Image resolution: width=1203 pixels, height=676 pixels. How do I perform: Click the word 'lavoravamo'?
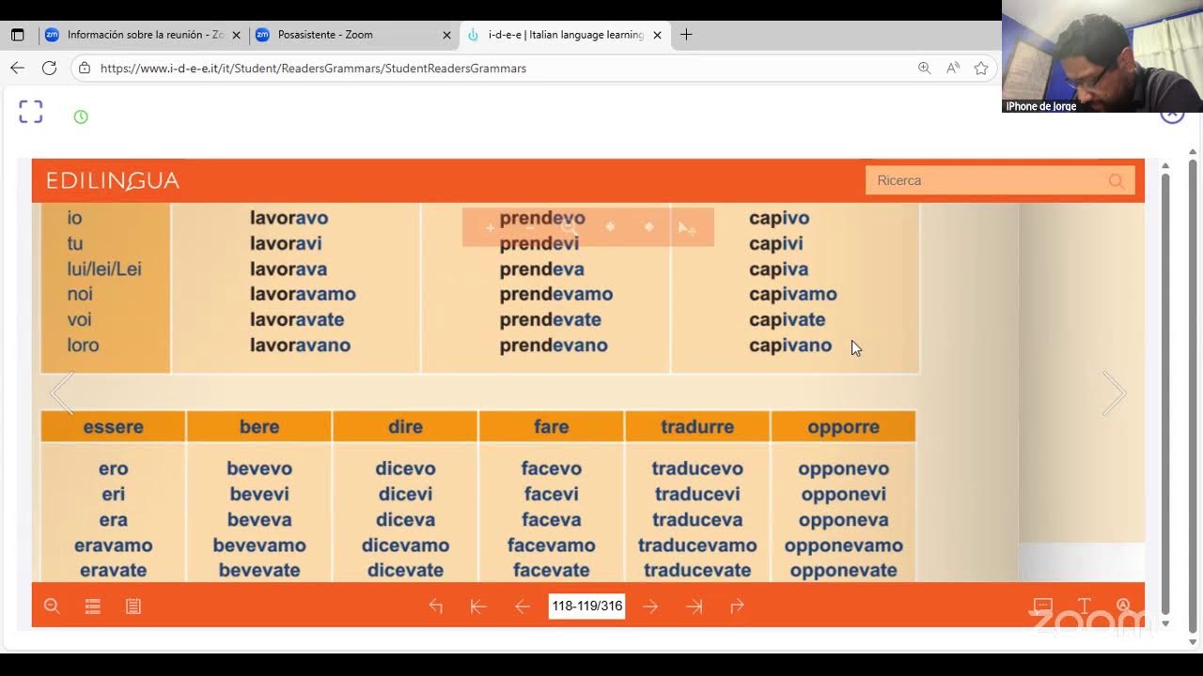(x=303, y=294)
